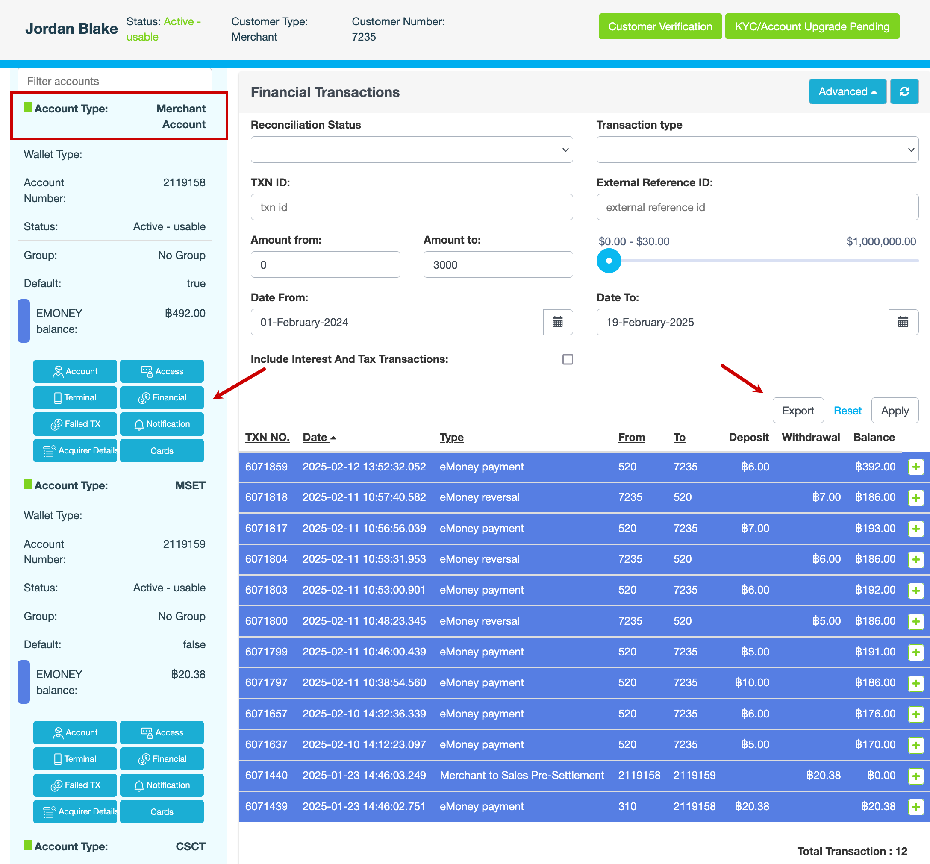Image resolution: width=930 pixels, height=864 pixels.
Task: Open the Reconciliation Status dropdown
Action: coord(412,150)
